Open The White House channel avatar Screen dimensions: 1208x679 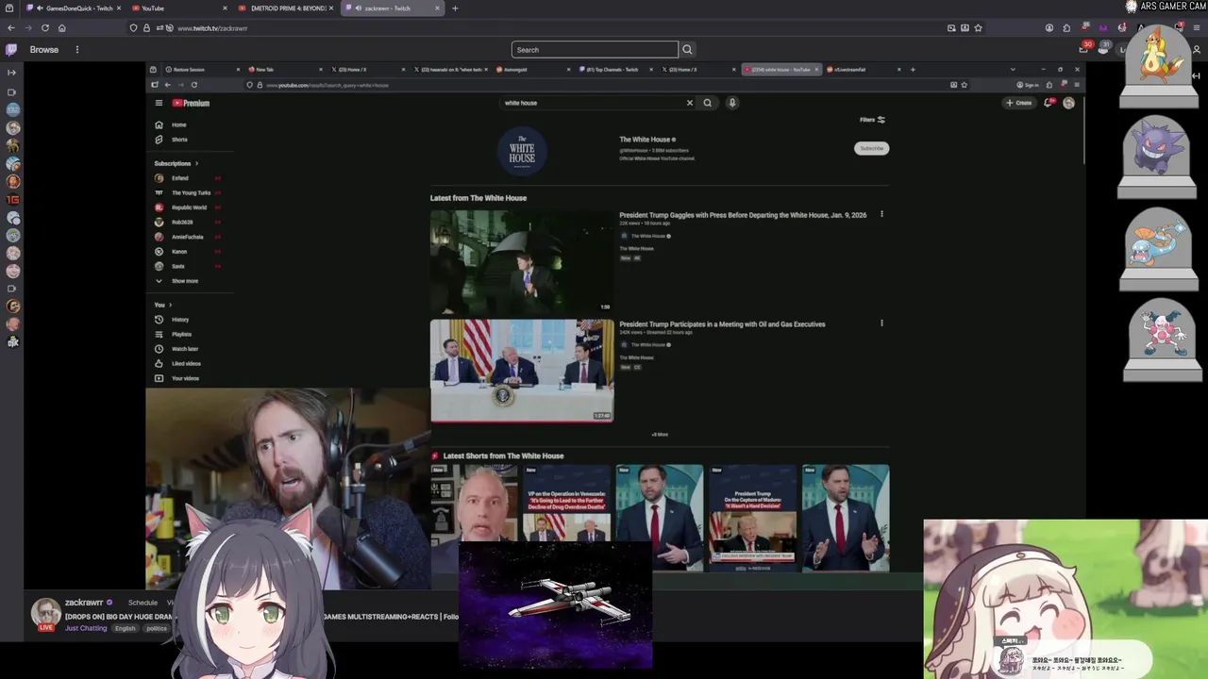coord(522,151)
